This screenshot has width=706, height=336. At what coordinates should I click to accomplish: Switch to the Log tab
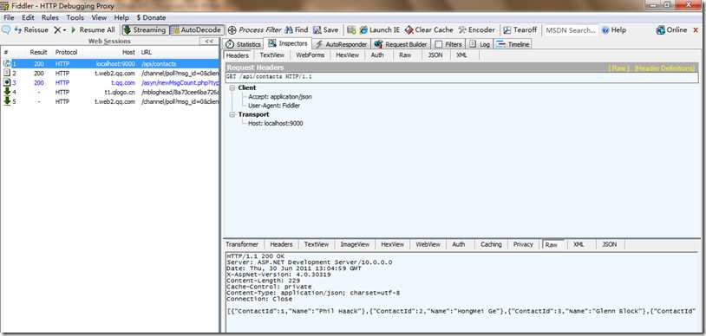tap(480, 44)
